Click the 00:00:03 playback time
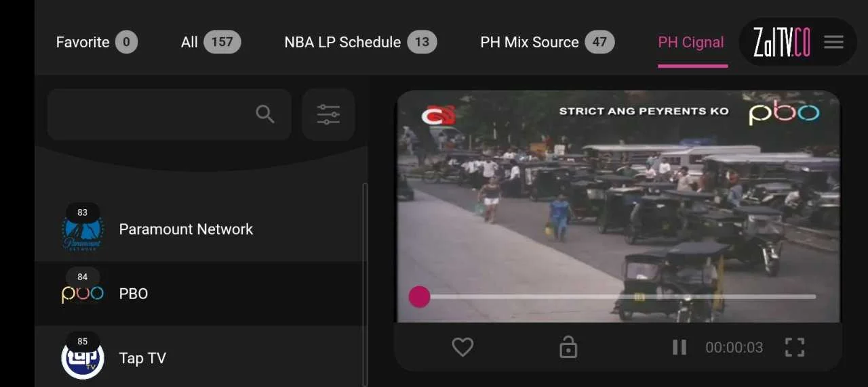Screen dimensions: 868x387 coord(734,348)
